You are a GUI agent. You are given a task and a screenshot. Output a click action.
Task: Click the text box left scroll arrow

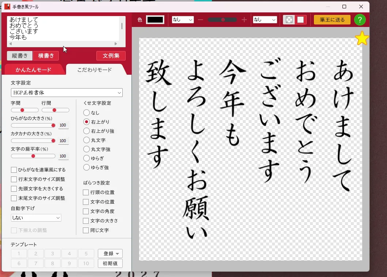(11, 44)
